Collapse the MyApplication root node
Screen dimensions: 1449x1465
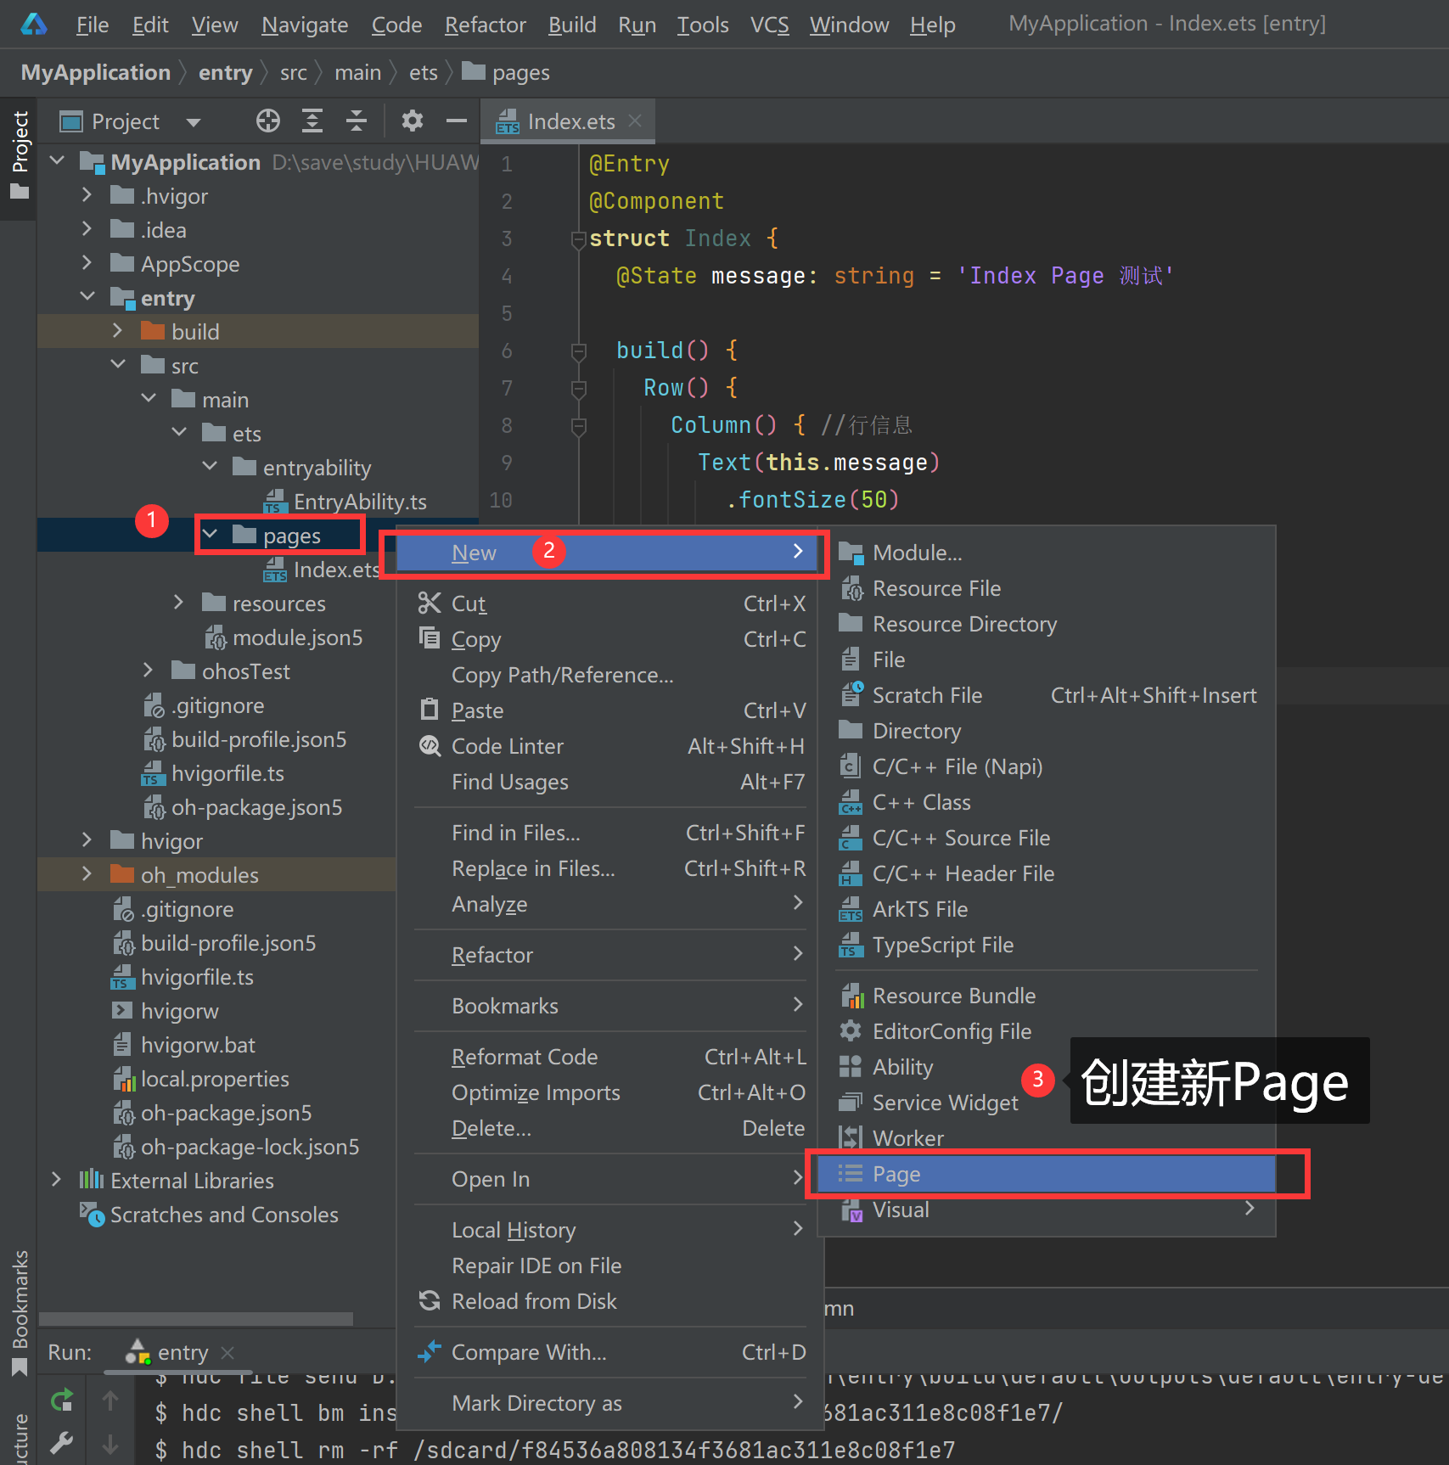[x=57, y=160]
